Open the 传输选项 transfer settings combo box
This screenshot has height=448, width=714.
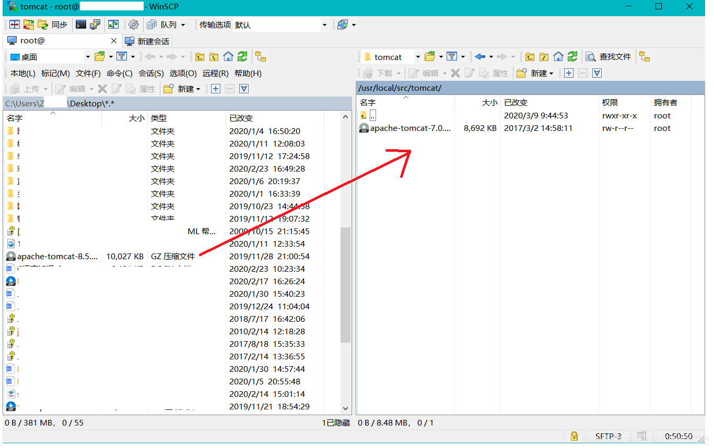pos(280,25)
